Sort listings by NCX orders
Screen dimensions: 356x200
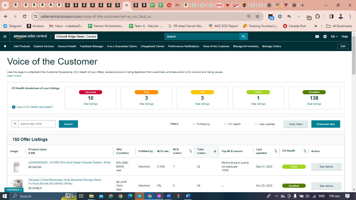click(191, 151)
